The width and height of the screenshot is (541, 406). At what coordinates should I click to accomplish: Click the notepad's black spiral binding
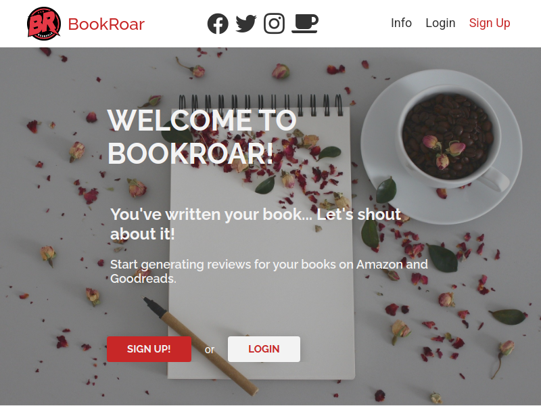point(260,105)
